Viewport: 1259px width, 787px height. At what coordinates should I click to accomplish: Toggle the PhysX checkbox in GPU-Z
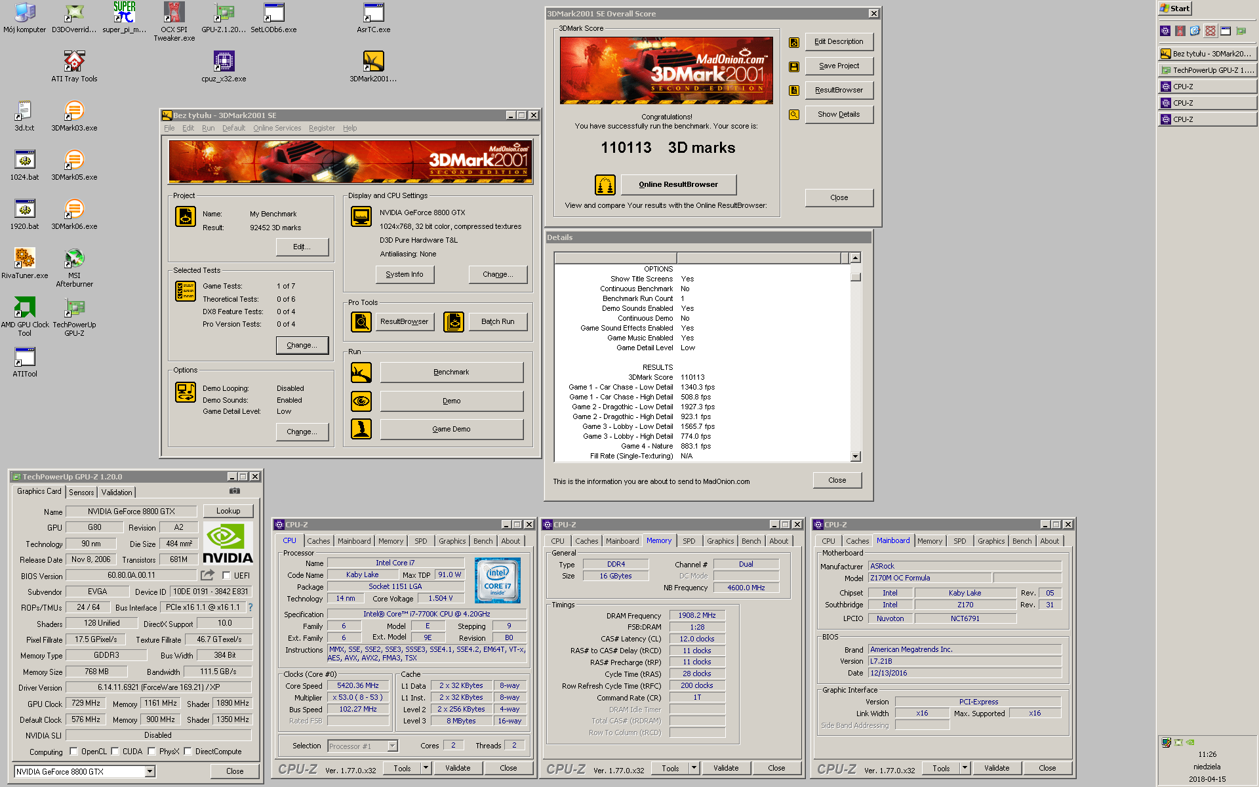pos(151,752)
